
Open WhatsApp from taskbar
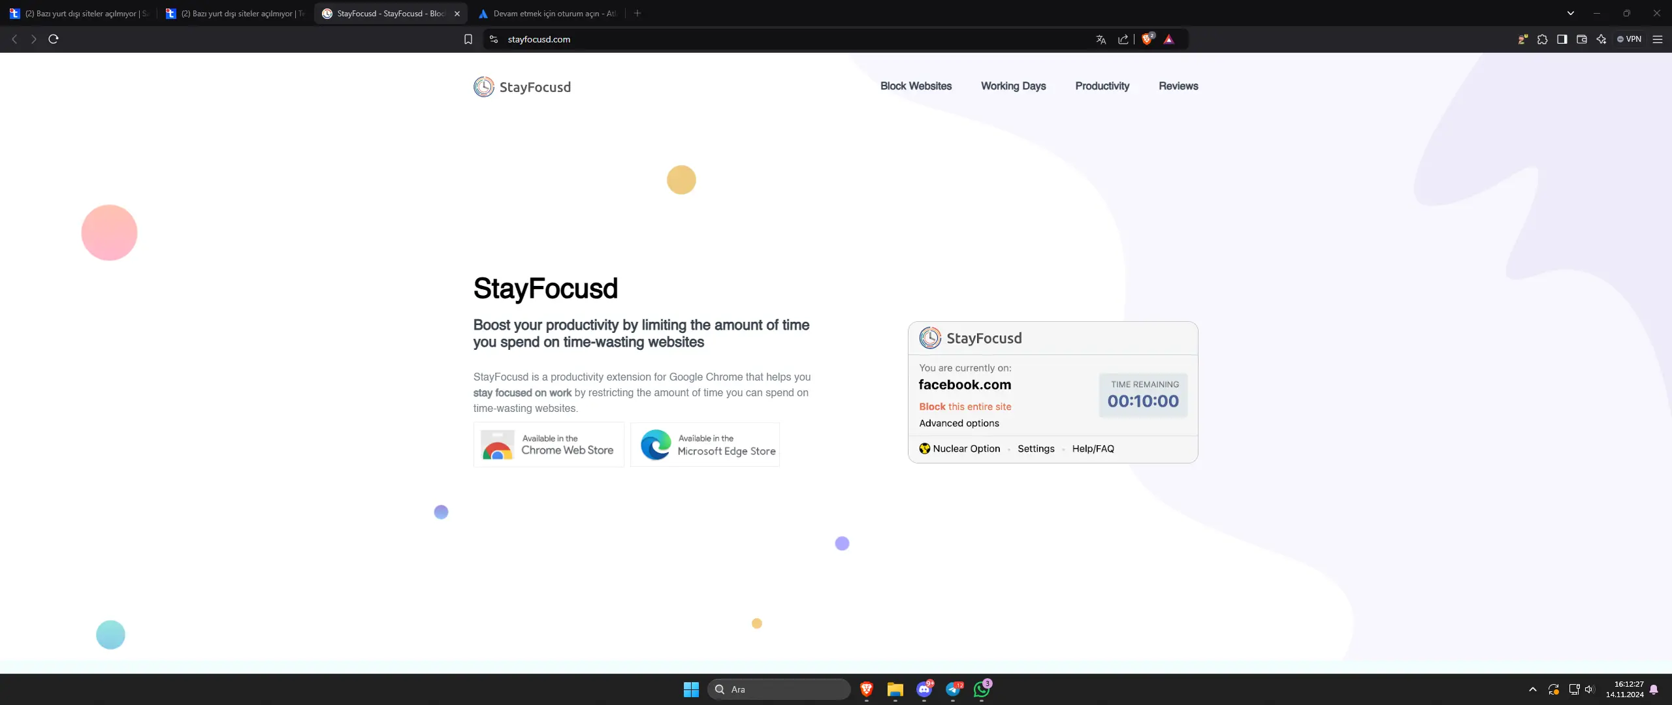(x=982, y=689)
